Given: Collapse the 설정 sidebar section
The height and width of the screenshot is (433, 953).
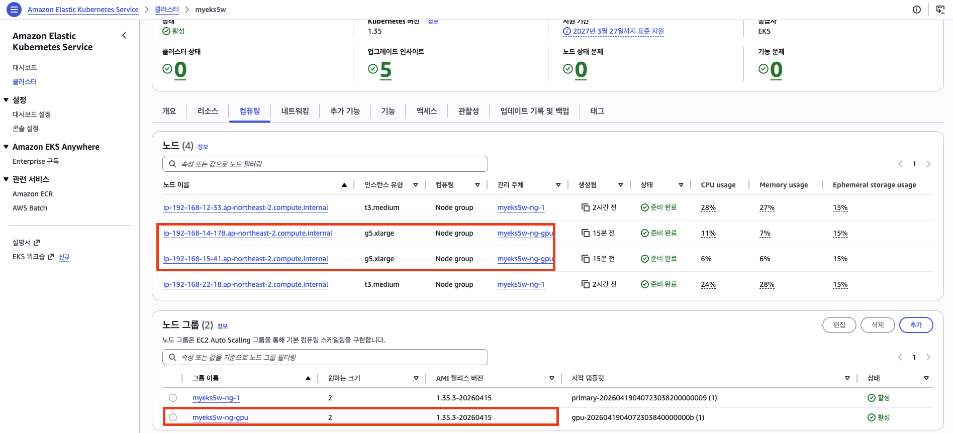Looking at the screenshot, I should (6, 100).
